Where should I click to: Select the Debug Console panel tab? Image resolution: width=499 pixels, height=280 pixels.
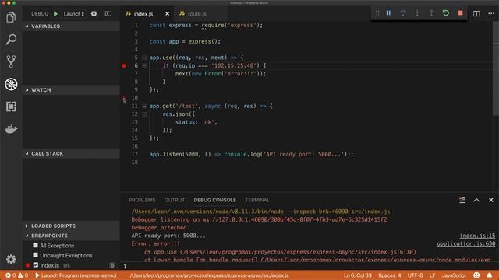click(215, 200)
